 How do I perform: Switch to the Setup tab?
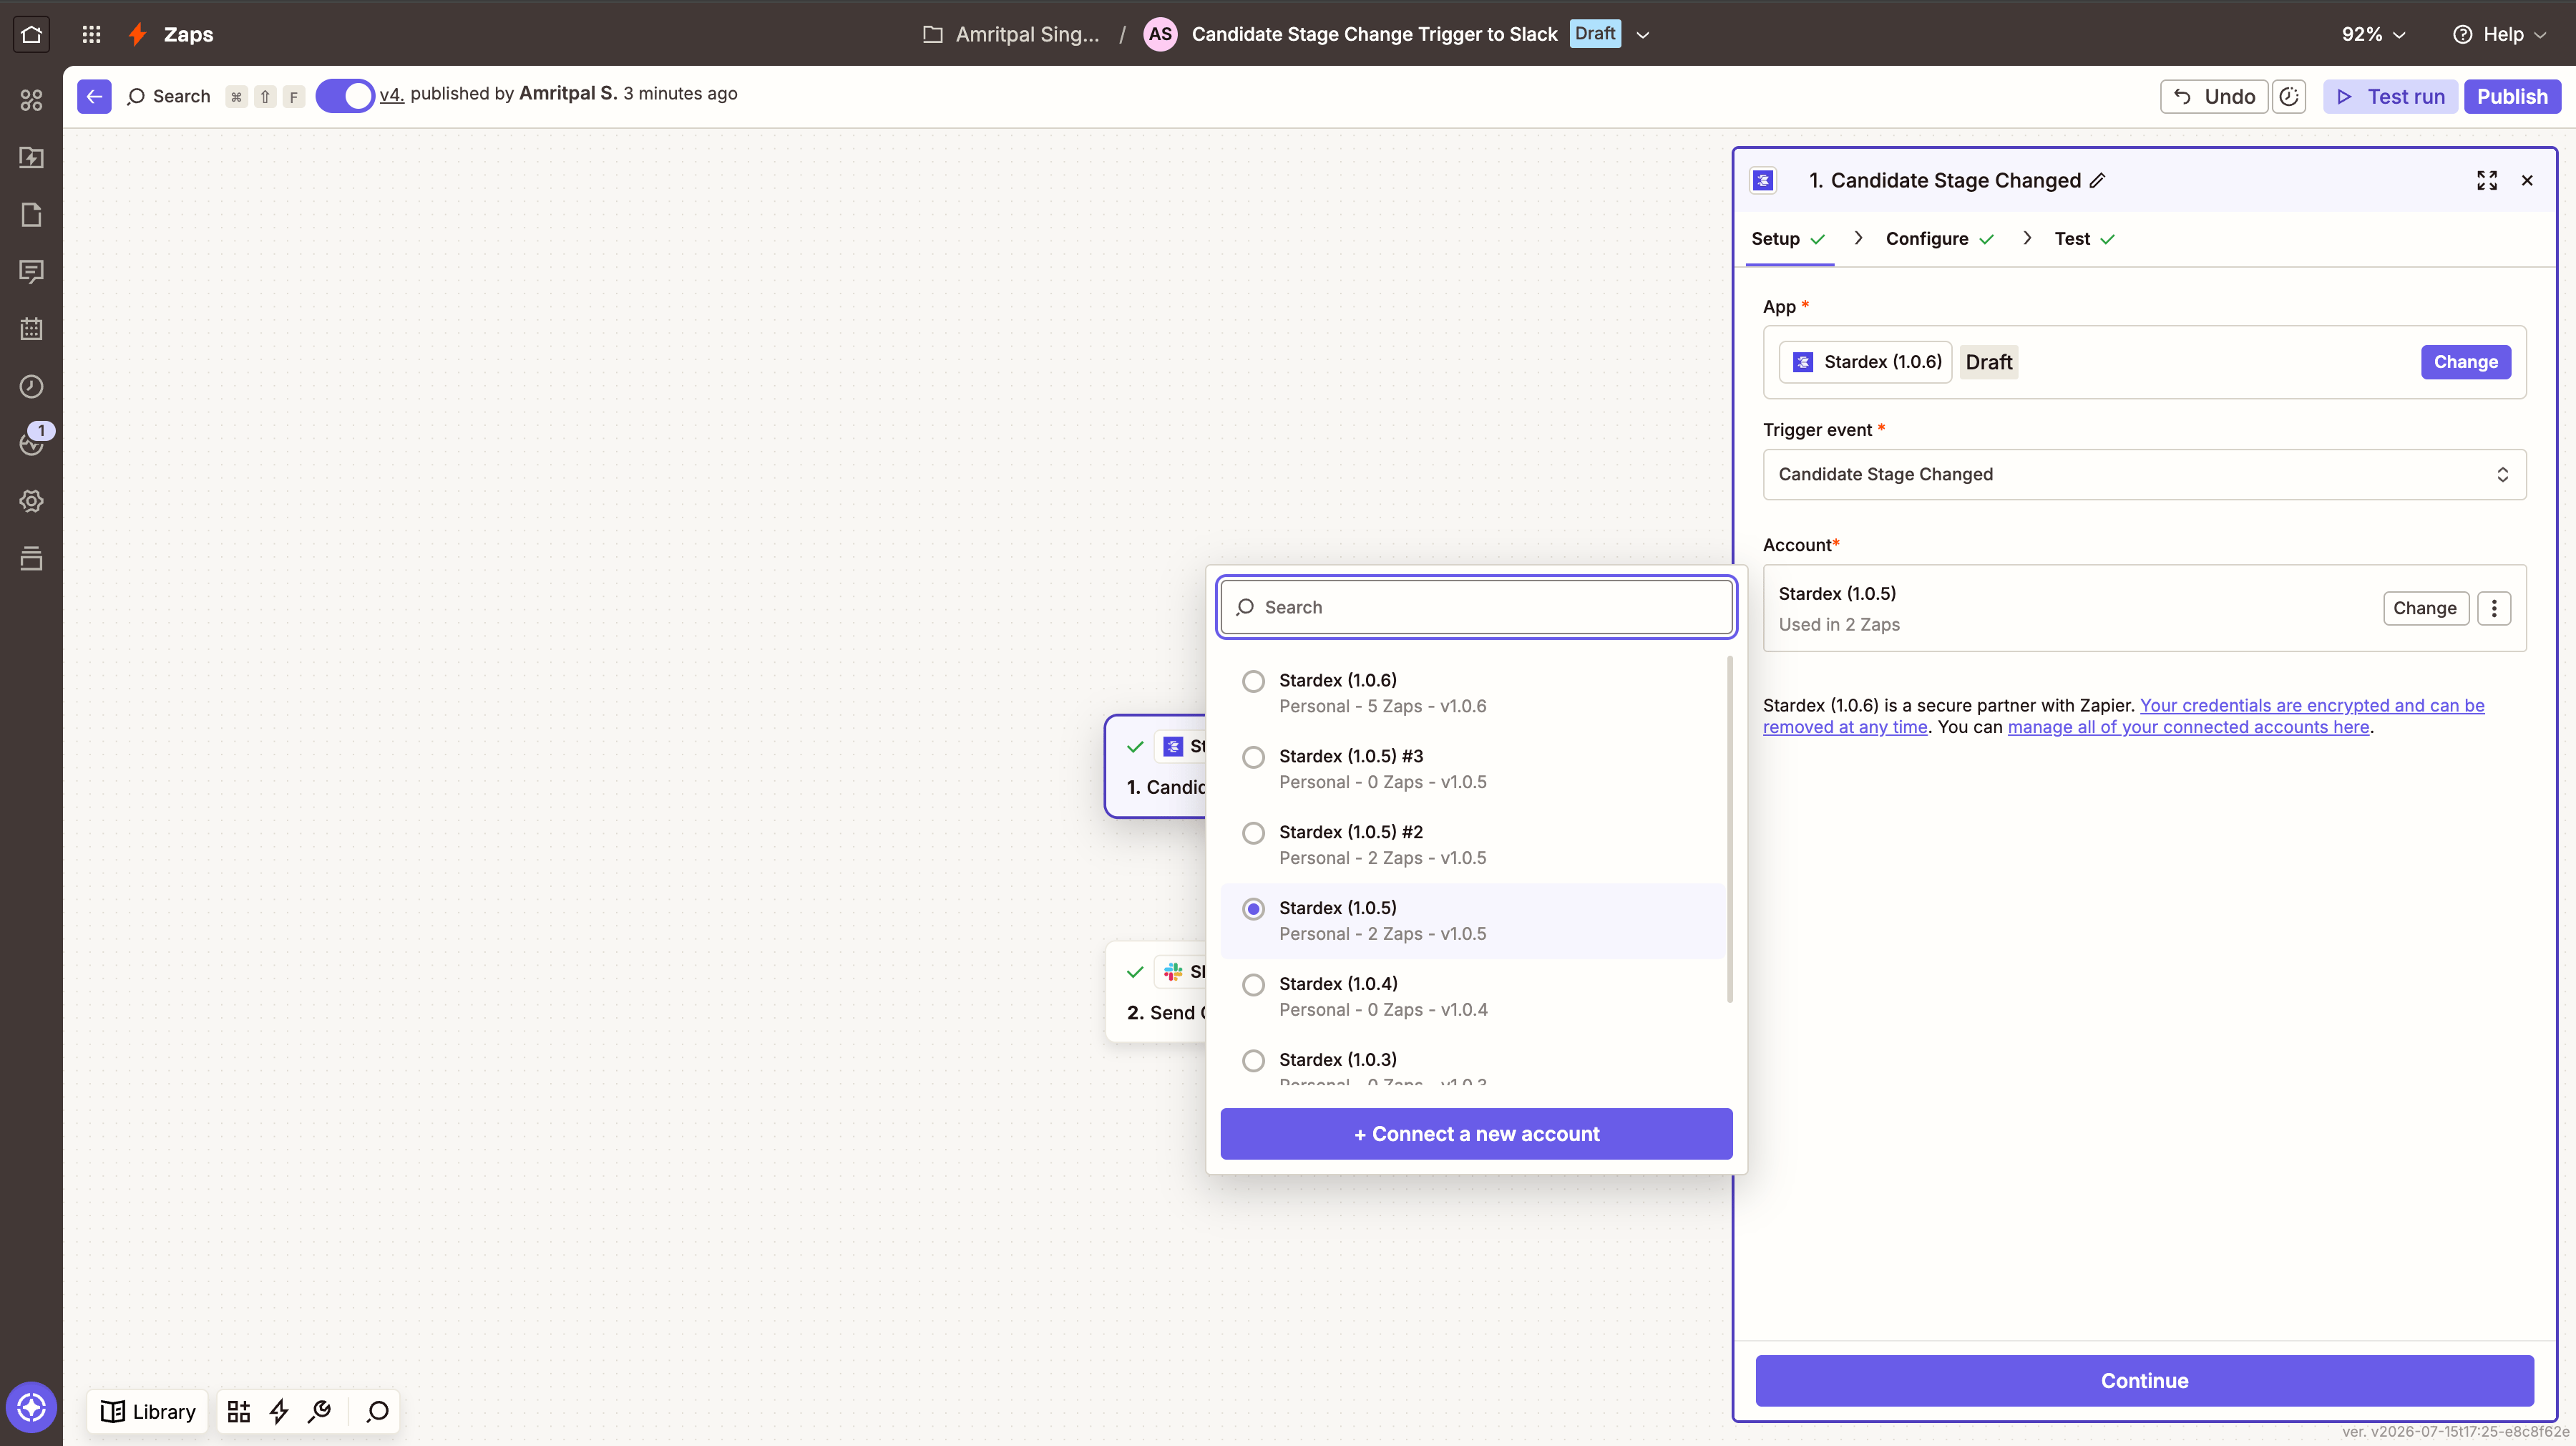[1788, 239]
